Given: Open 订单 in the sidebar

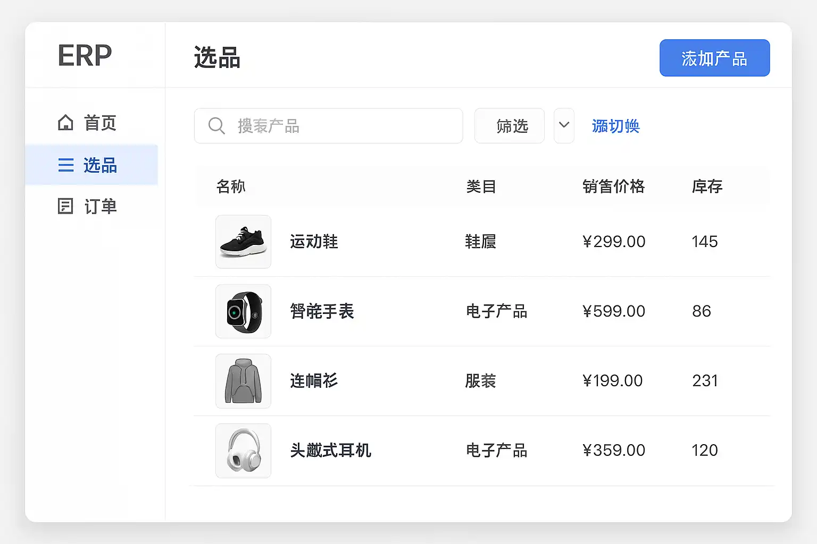Looking at the screenshot, I should (99, 206).
